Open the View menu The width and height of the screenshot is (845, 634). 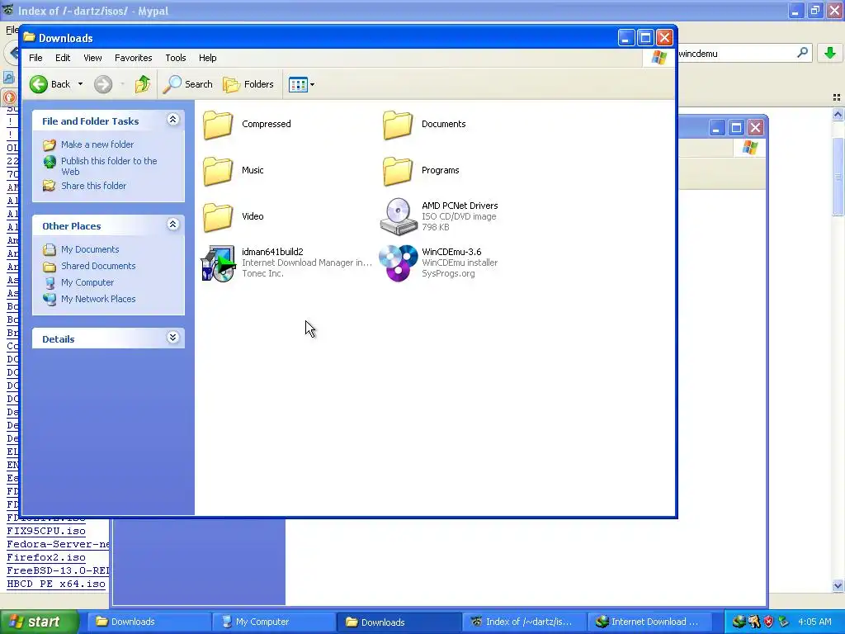click(x=92, y=58)
